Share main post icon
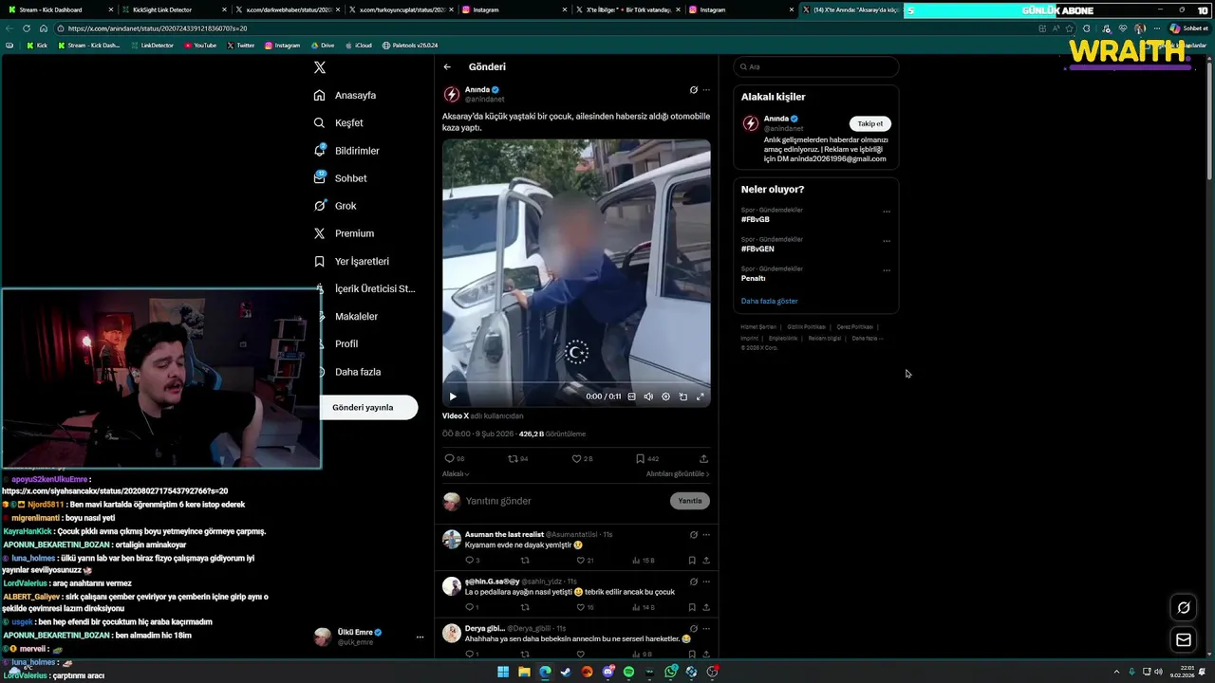This screenshot has height=683, width=1215. point(703,458)
